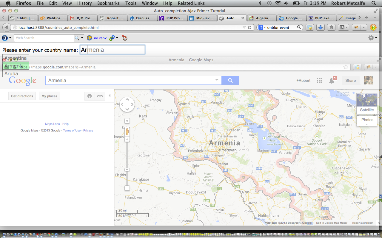Pan the map right with the arrow
382x238 pixels.
(132, 105)
